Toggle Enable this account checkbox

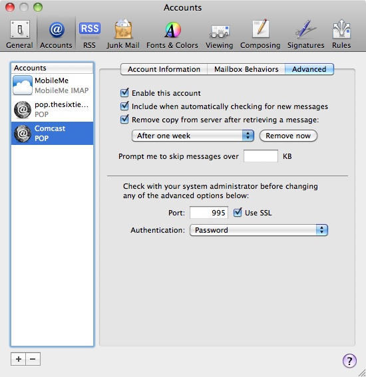point(124,92)
